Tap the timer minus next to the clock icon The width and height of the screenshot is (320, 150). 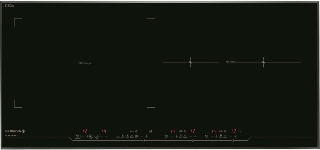click(x=142, y=136)
